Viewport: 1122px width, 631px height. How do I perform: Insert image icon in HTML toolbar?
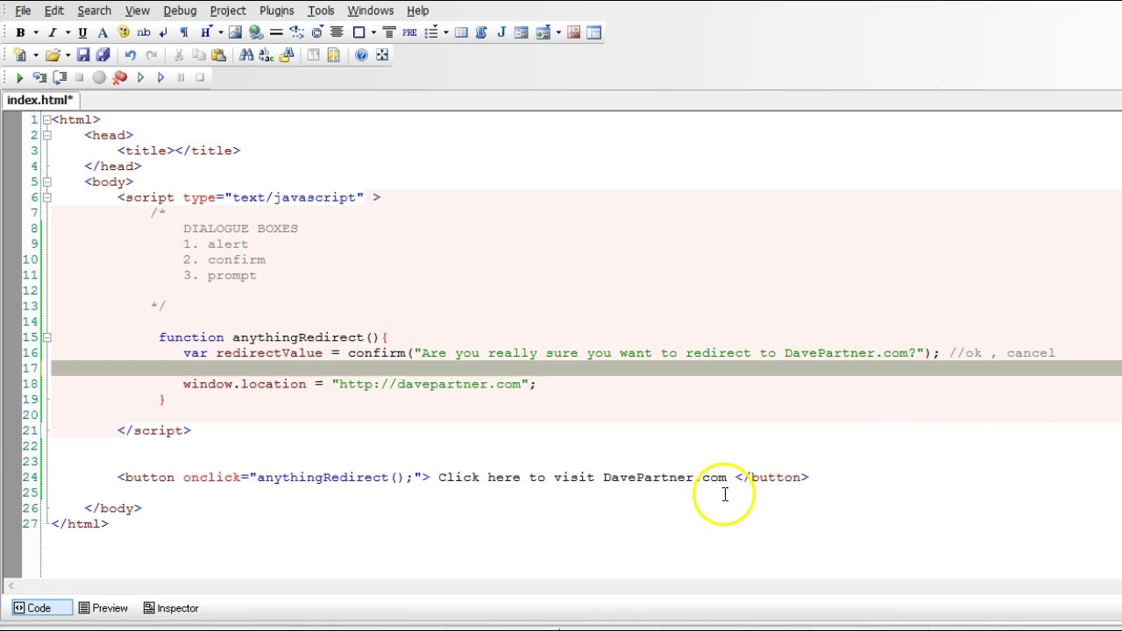coord(235,32)
